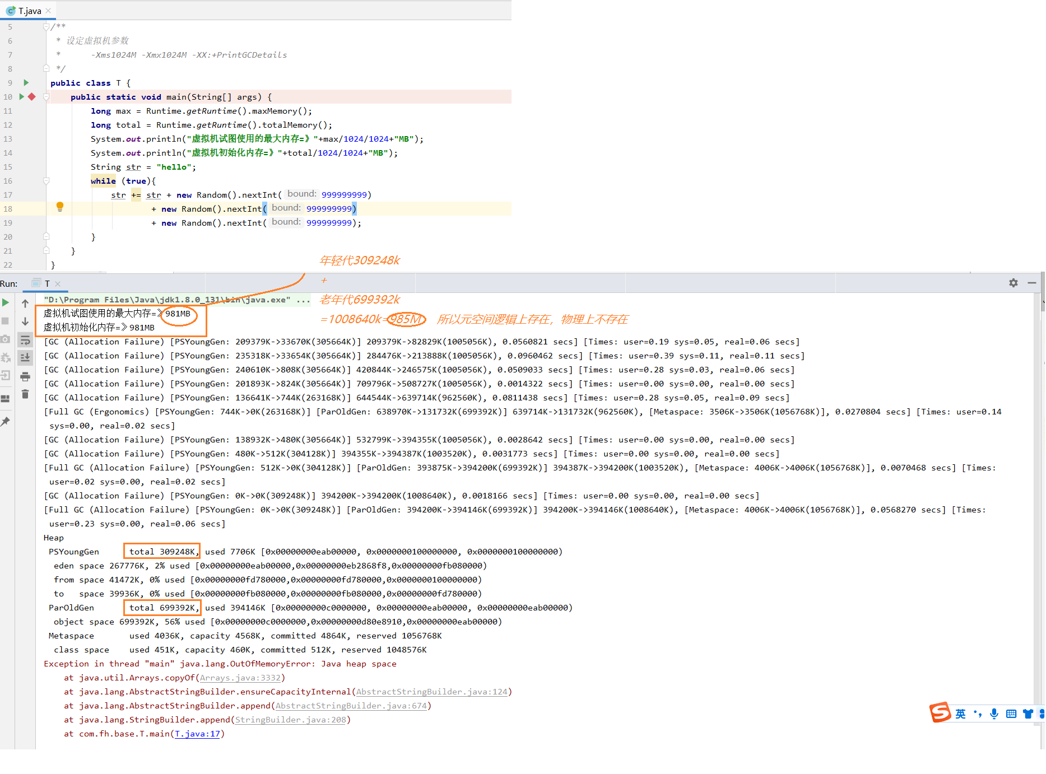Open the Sogou skin shirt icon

coord(1028,714)
